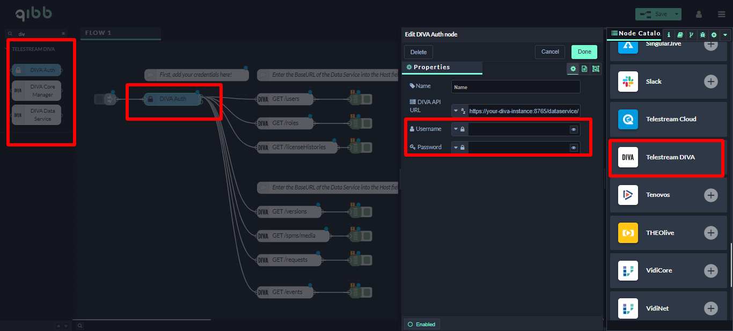
Task: Select the Node Catalog tab
Action: click(x=635, y=33)
